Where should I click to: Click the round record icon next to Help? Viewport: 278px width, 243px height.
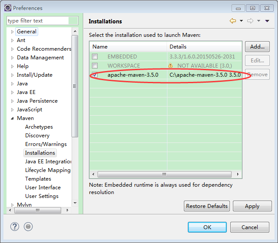28,227
